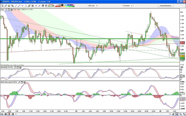Select the chart object tool with green check

pyautogui.click(x=29, y=6)
